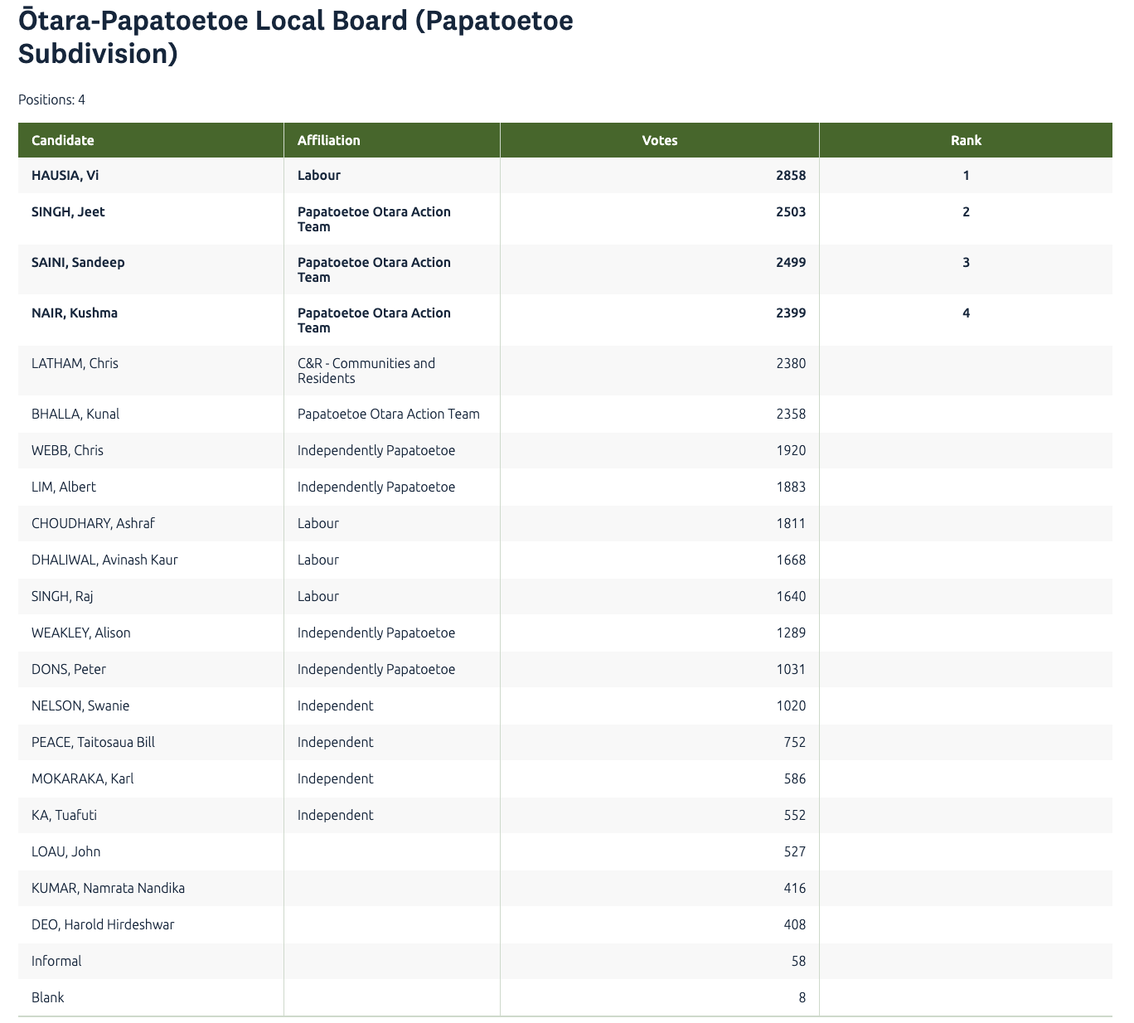This screenshot has height=1023, width=1134.
Task: Select the C&R - Communities and Residents affiliation
Action: (366, 371)
